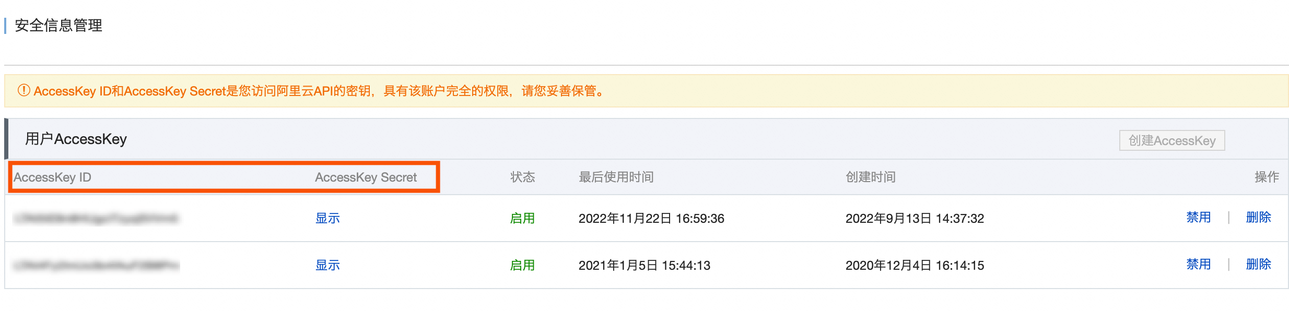Click the AccessKey ID column header
Viewport: 1289px width, 311px height.
pyautogui.click(x=52, y=177)
